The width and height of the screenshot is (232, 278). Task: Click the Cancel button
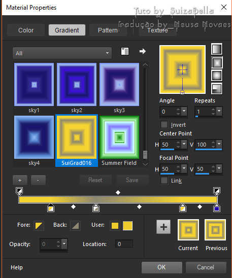[206, 267]
